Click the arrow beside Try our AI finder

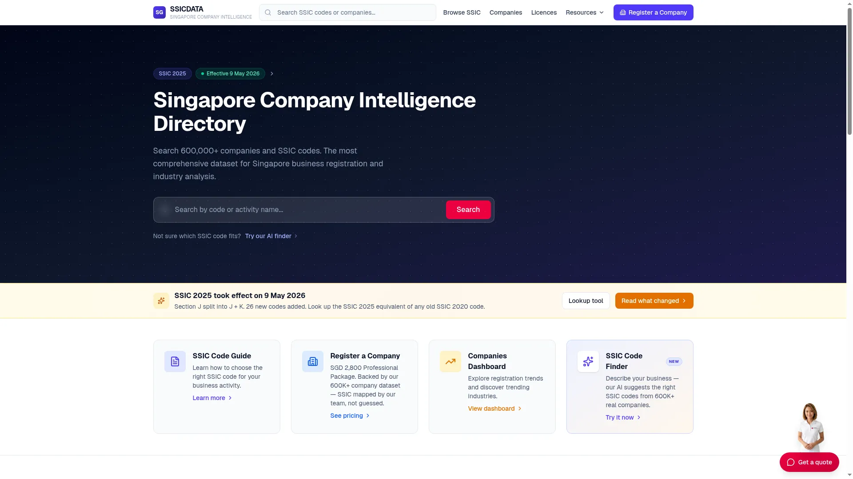pos(296,236)
